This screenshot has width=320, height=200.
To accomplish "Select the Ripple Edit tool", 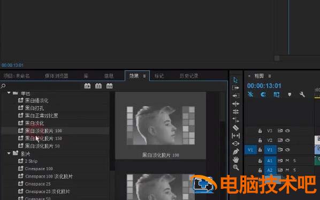I will tap(235, 104).
